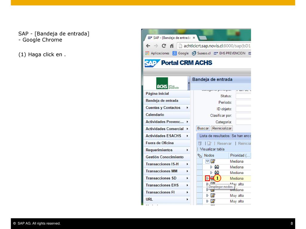Open the EHS PREVENCION bookmark
Screen dimensions: 306x229
click(229, 53)
